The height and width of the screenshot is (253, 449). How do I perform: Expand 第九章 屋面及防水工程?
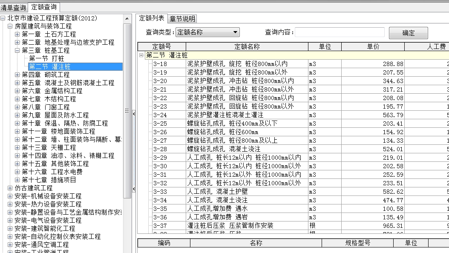click(17, 115)
